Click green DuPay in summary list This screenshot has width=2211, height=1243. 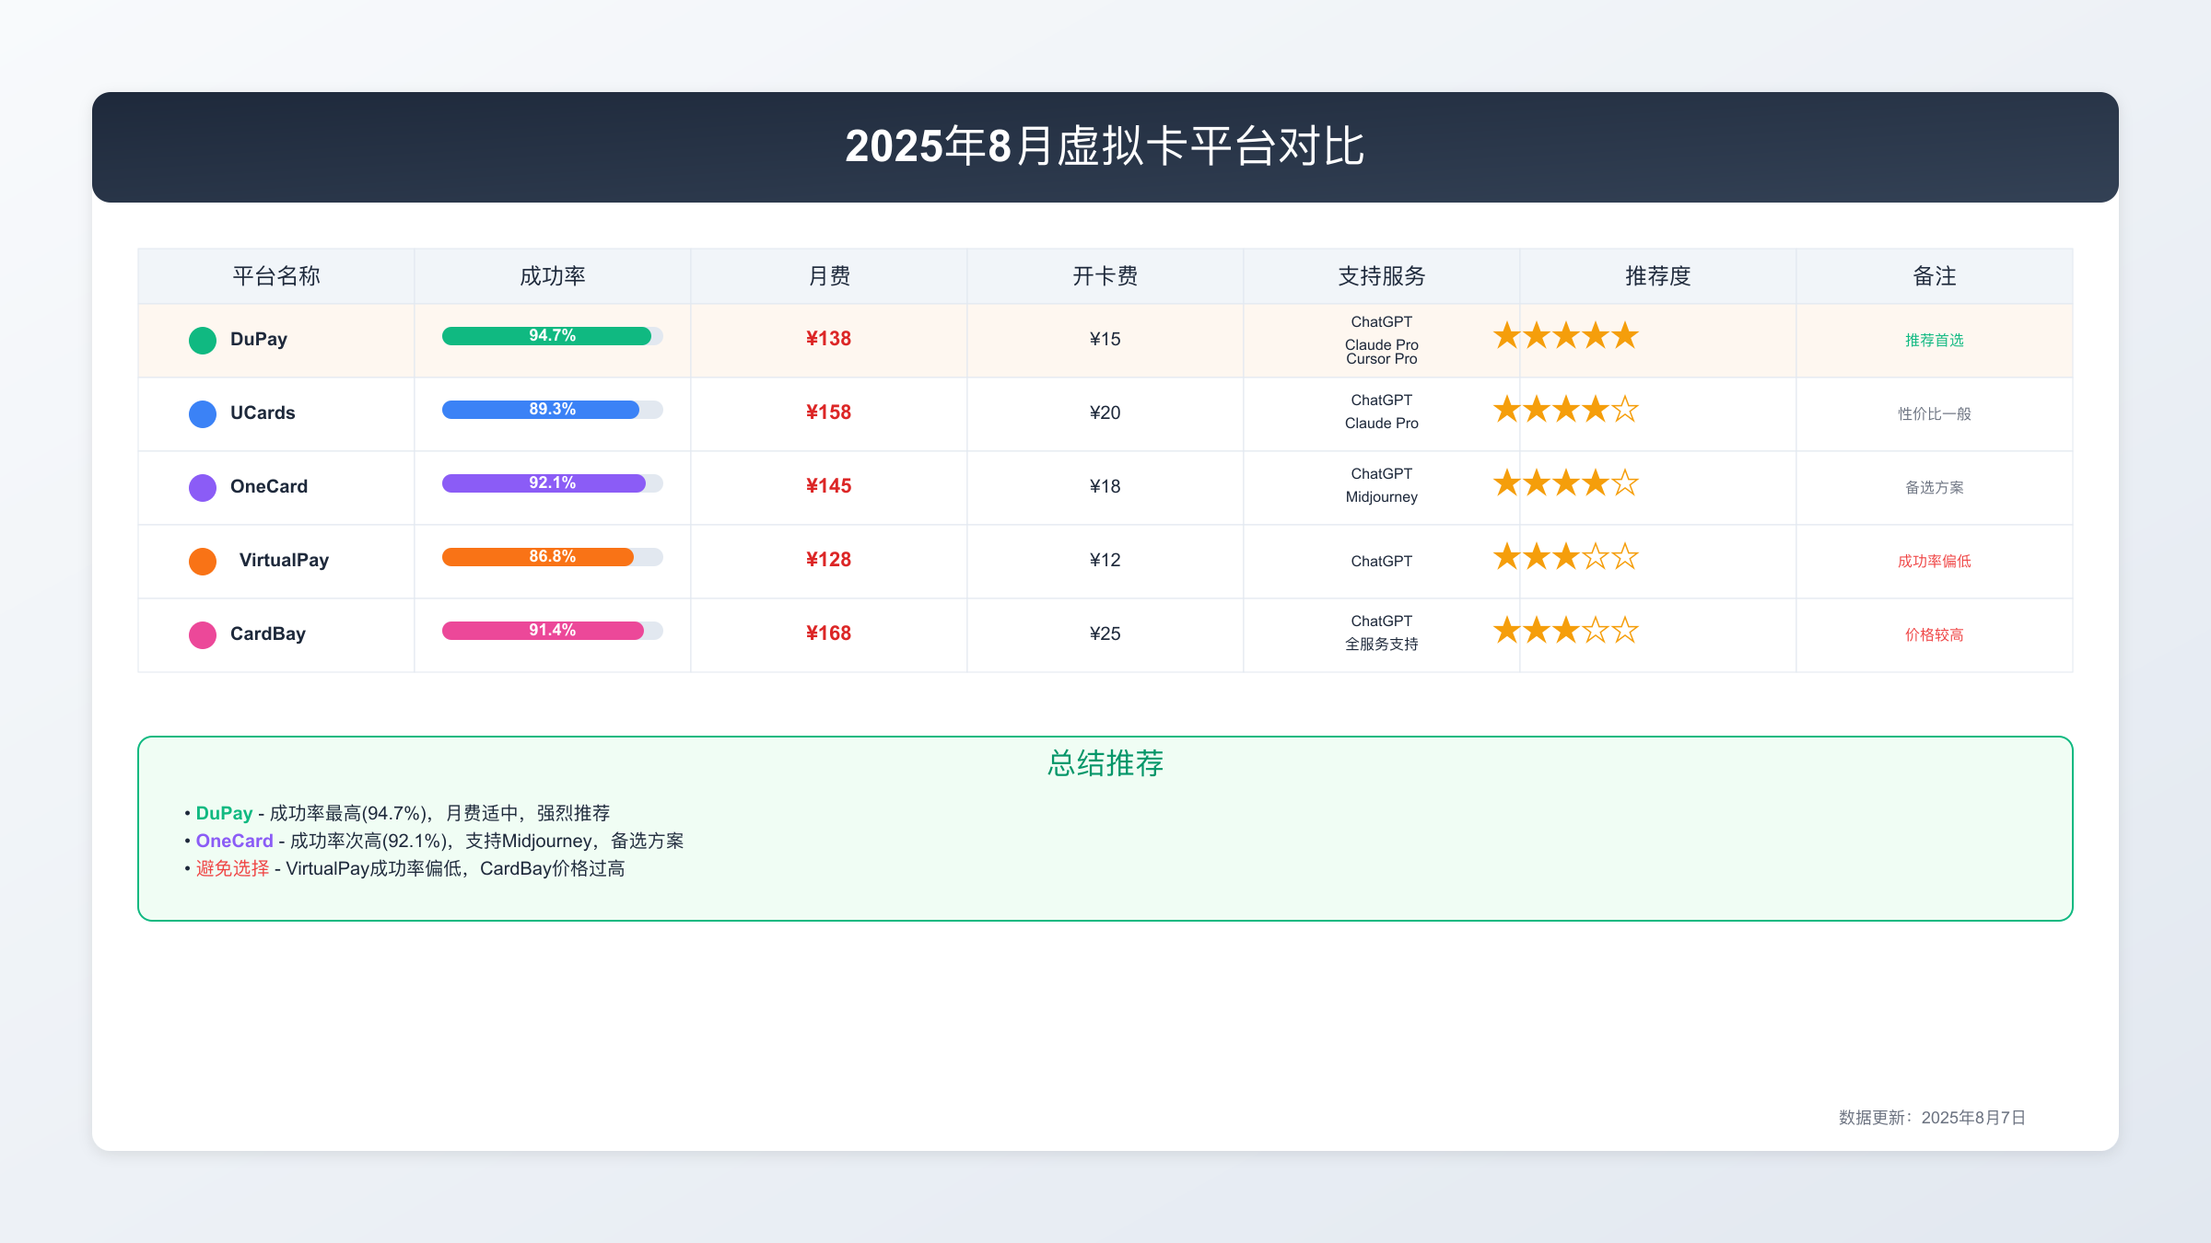(x=224, y=813)
